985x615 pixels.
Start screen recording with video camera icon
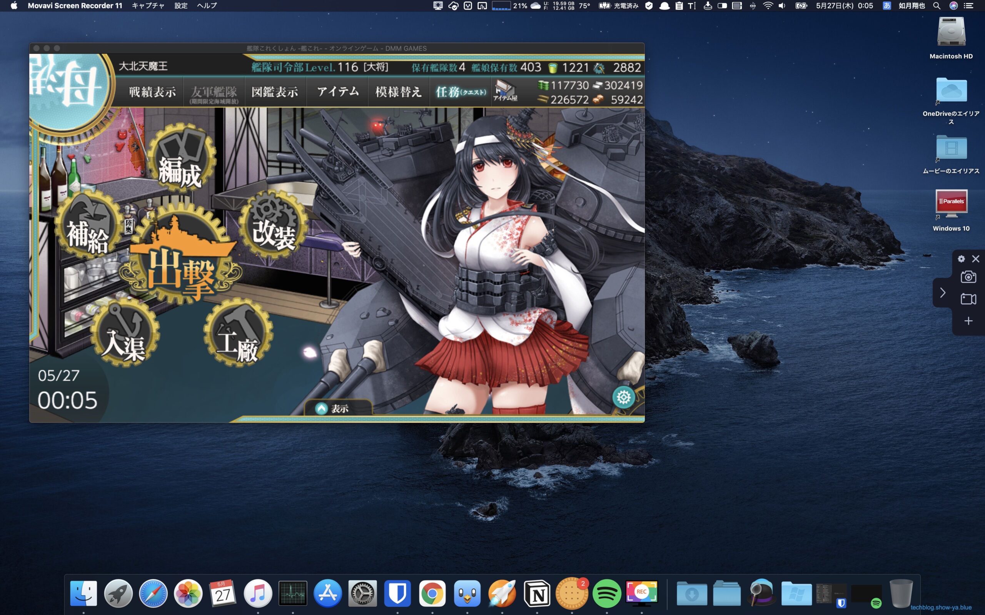[968, 299]
